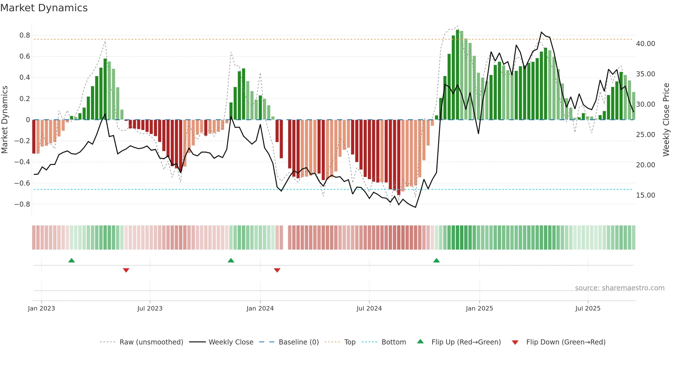
Task: Click the 0 baseline tick label
Action: tap(28, 120)
